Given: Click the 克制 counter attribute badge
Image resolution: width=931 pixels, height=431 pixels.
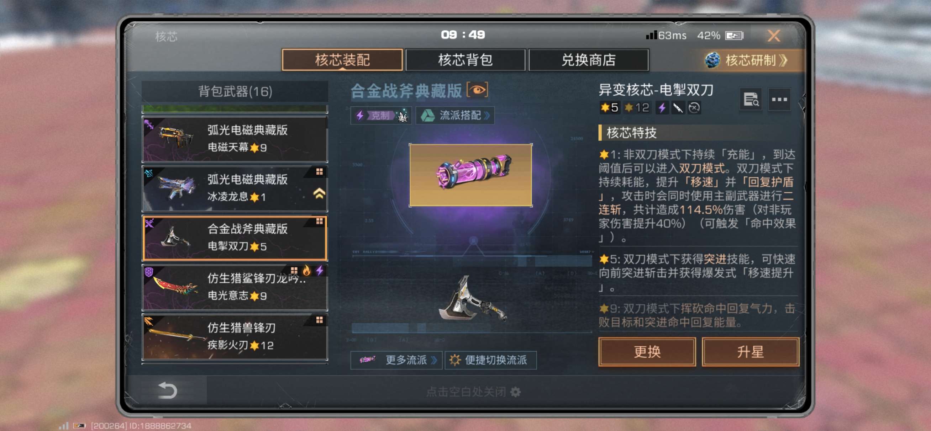Looking at the screenshot, I should [x=381, y=116].
